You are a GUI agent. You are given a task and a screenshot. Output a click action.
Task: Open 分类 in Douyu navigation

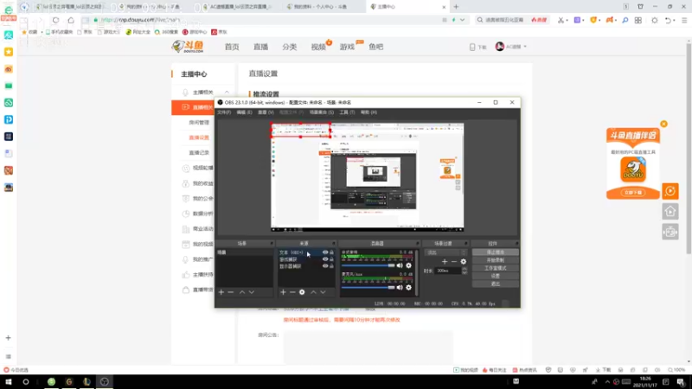[290, 47]
